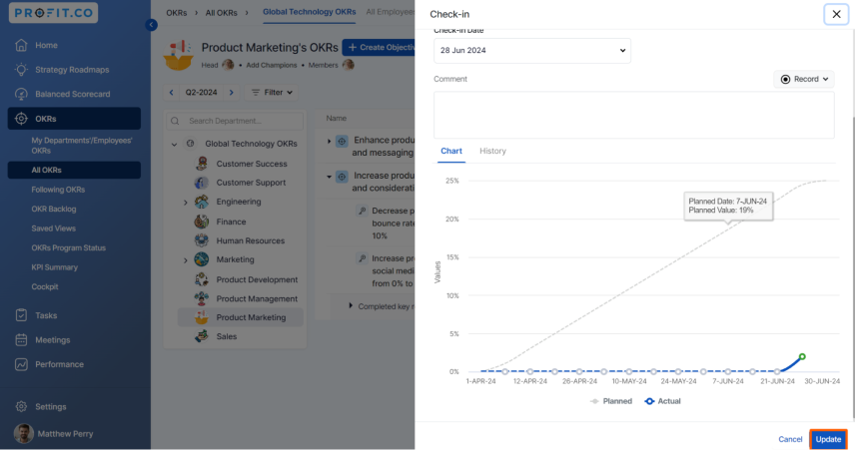855x450 pixels.
Task: Close the Check-in panel
Action: pos(836,14)
